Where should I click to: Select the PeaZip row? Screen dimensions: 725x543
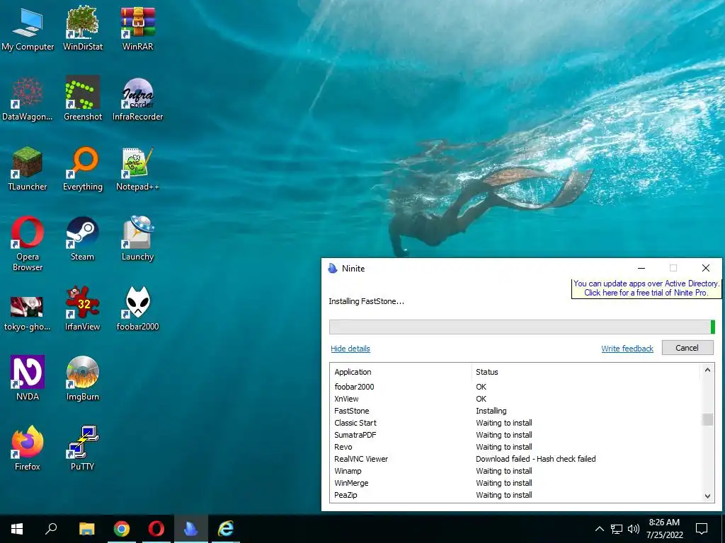516,495
